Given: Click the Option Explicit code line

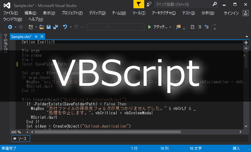Looking at the screenshot, I should (38, 42).
